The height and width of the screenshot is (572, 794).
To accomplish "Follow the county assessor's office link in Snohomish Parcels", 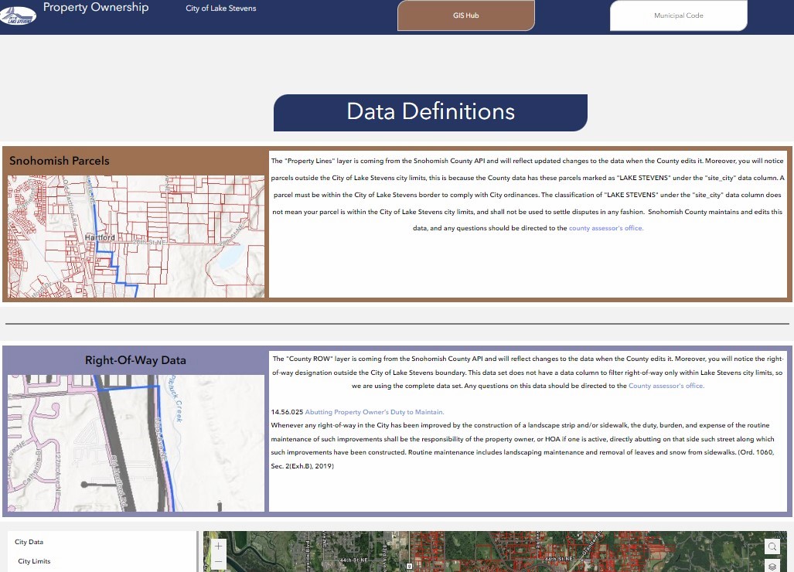I will [x=605, y=228].
